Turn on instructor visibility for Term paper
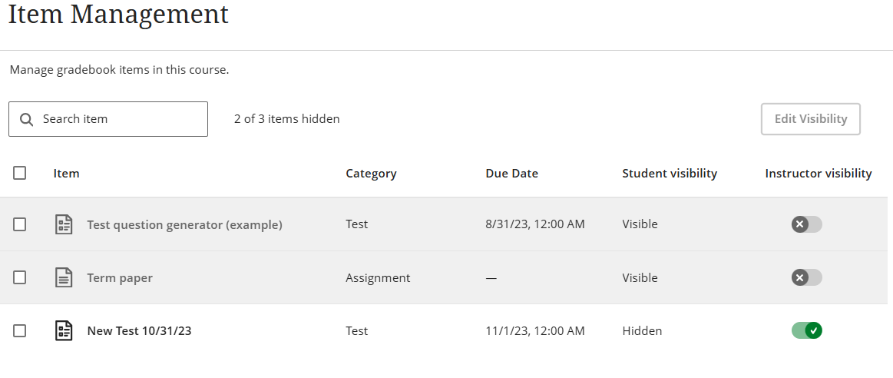This screenshot has width=893, height=378. coord(806,277)
